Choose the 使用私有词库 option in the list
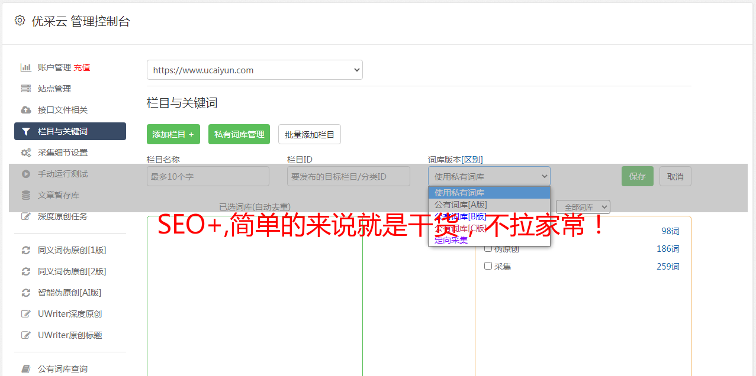This screenshot has height=376, width=756. tap(489, 193)
